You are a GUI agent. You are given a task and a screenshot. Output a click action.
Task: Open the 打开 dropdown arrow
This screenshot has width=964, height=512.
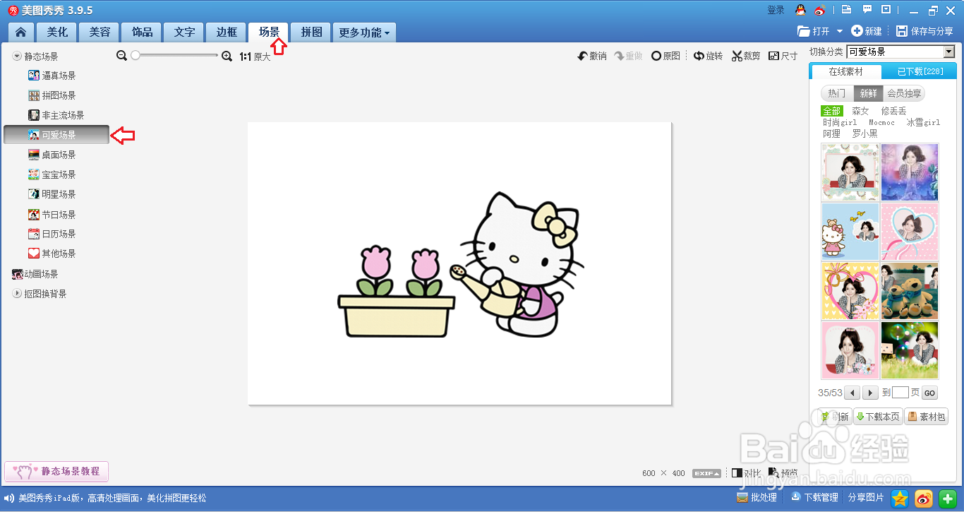coord(839,31)
